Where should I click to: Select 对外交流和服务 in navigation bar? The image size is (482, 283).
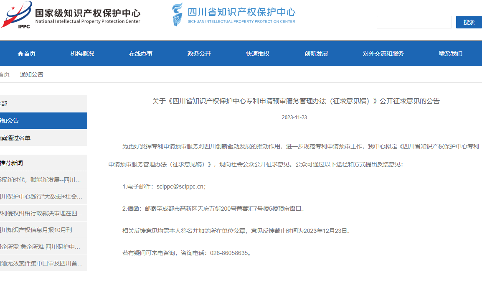(383, 54)
